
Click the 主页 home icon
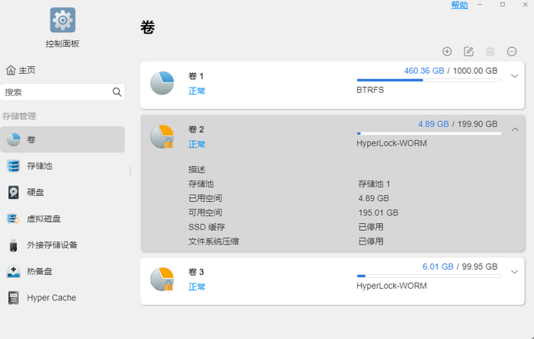(11, 70)
